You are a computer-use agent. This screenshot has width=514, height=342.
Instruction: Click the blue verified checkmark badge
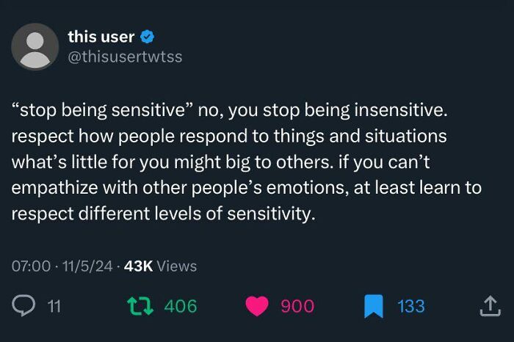coord(147,36)
